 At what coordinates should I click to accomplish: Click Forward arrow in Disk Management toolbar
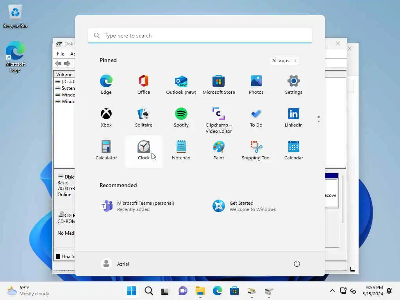tap(67, 63)
